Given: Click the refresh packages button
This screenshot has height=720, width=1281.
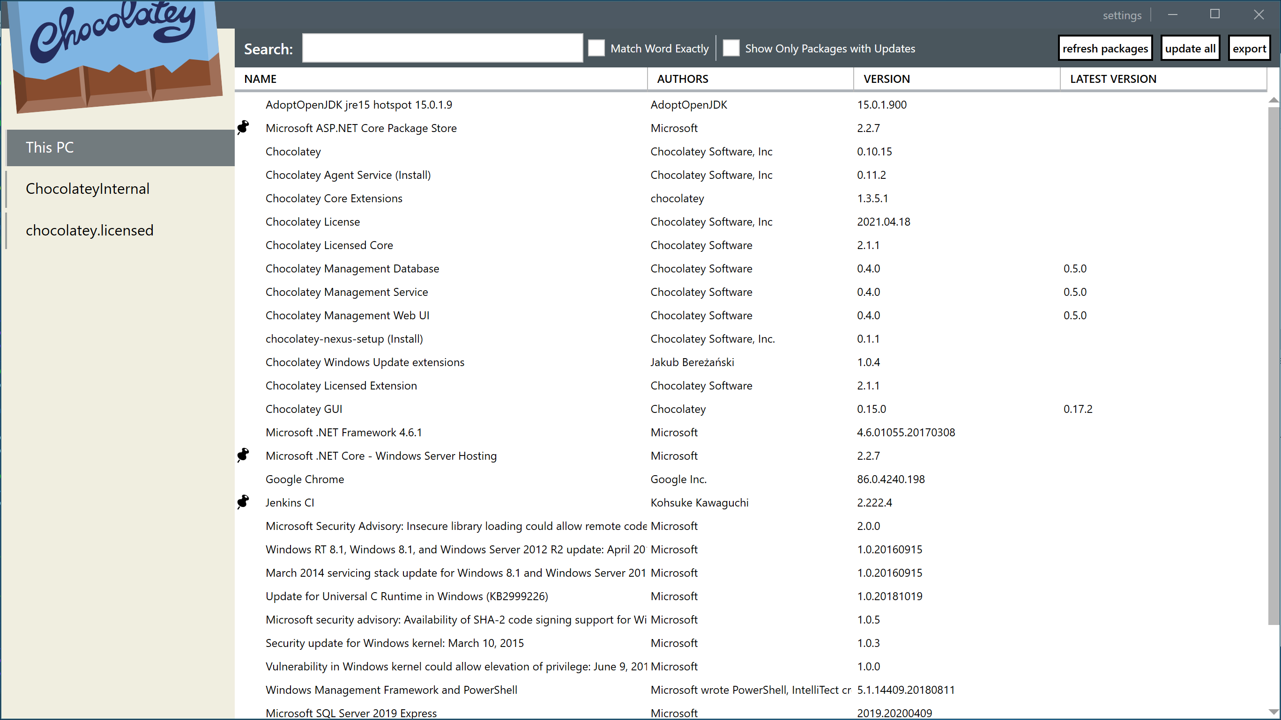Looking at the screenshot, I should (x=1105, y=48).
